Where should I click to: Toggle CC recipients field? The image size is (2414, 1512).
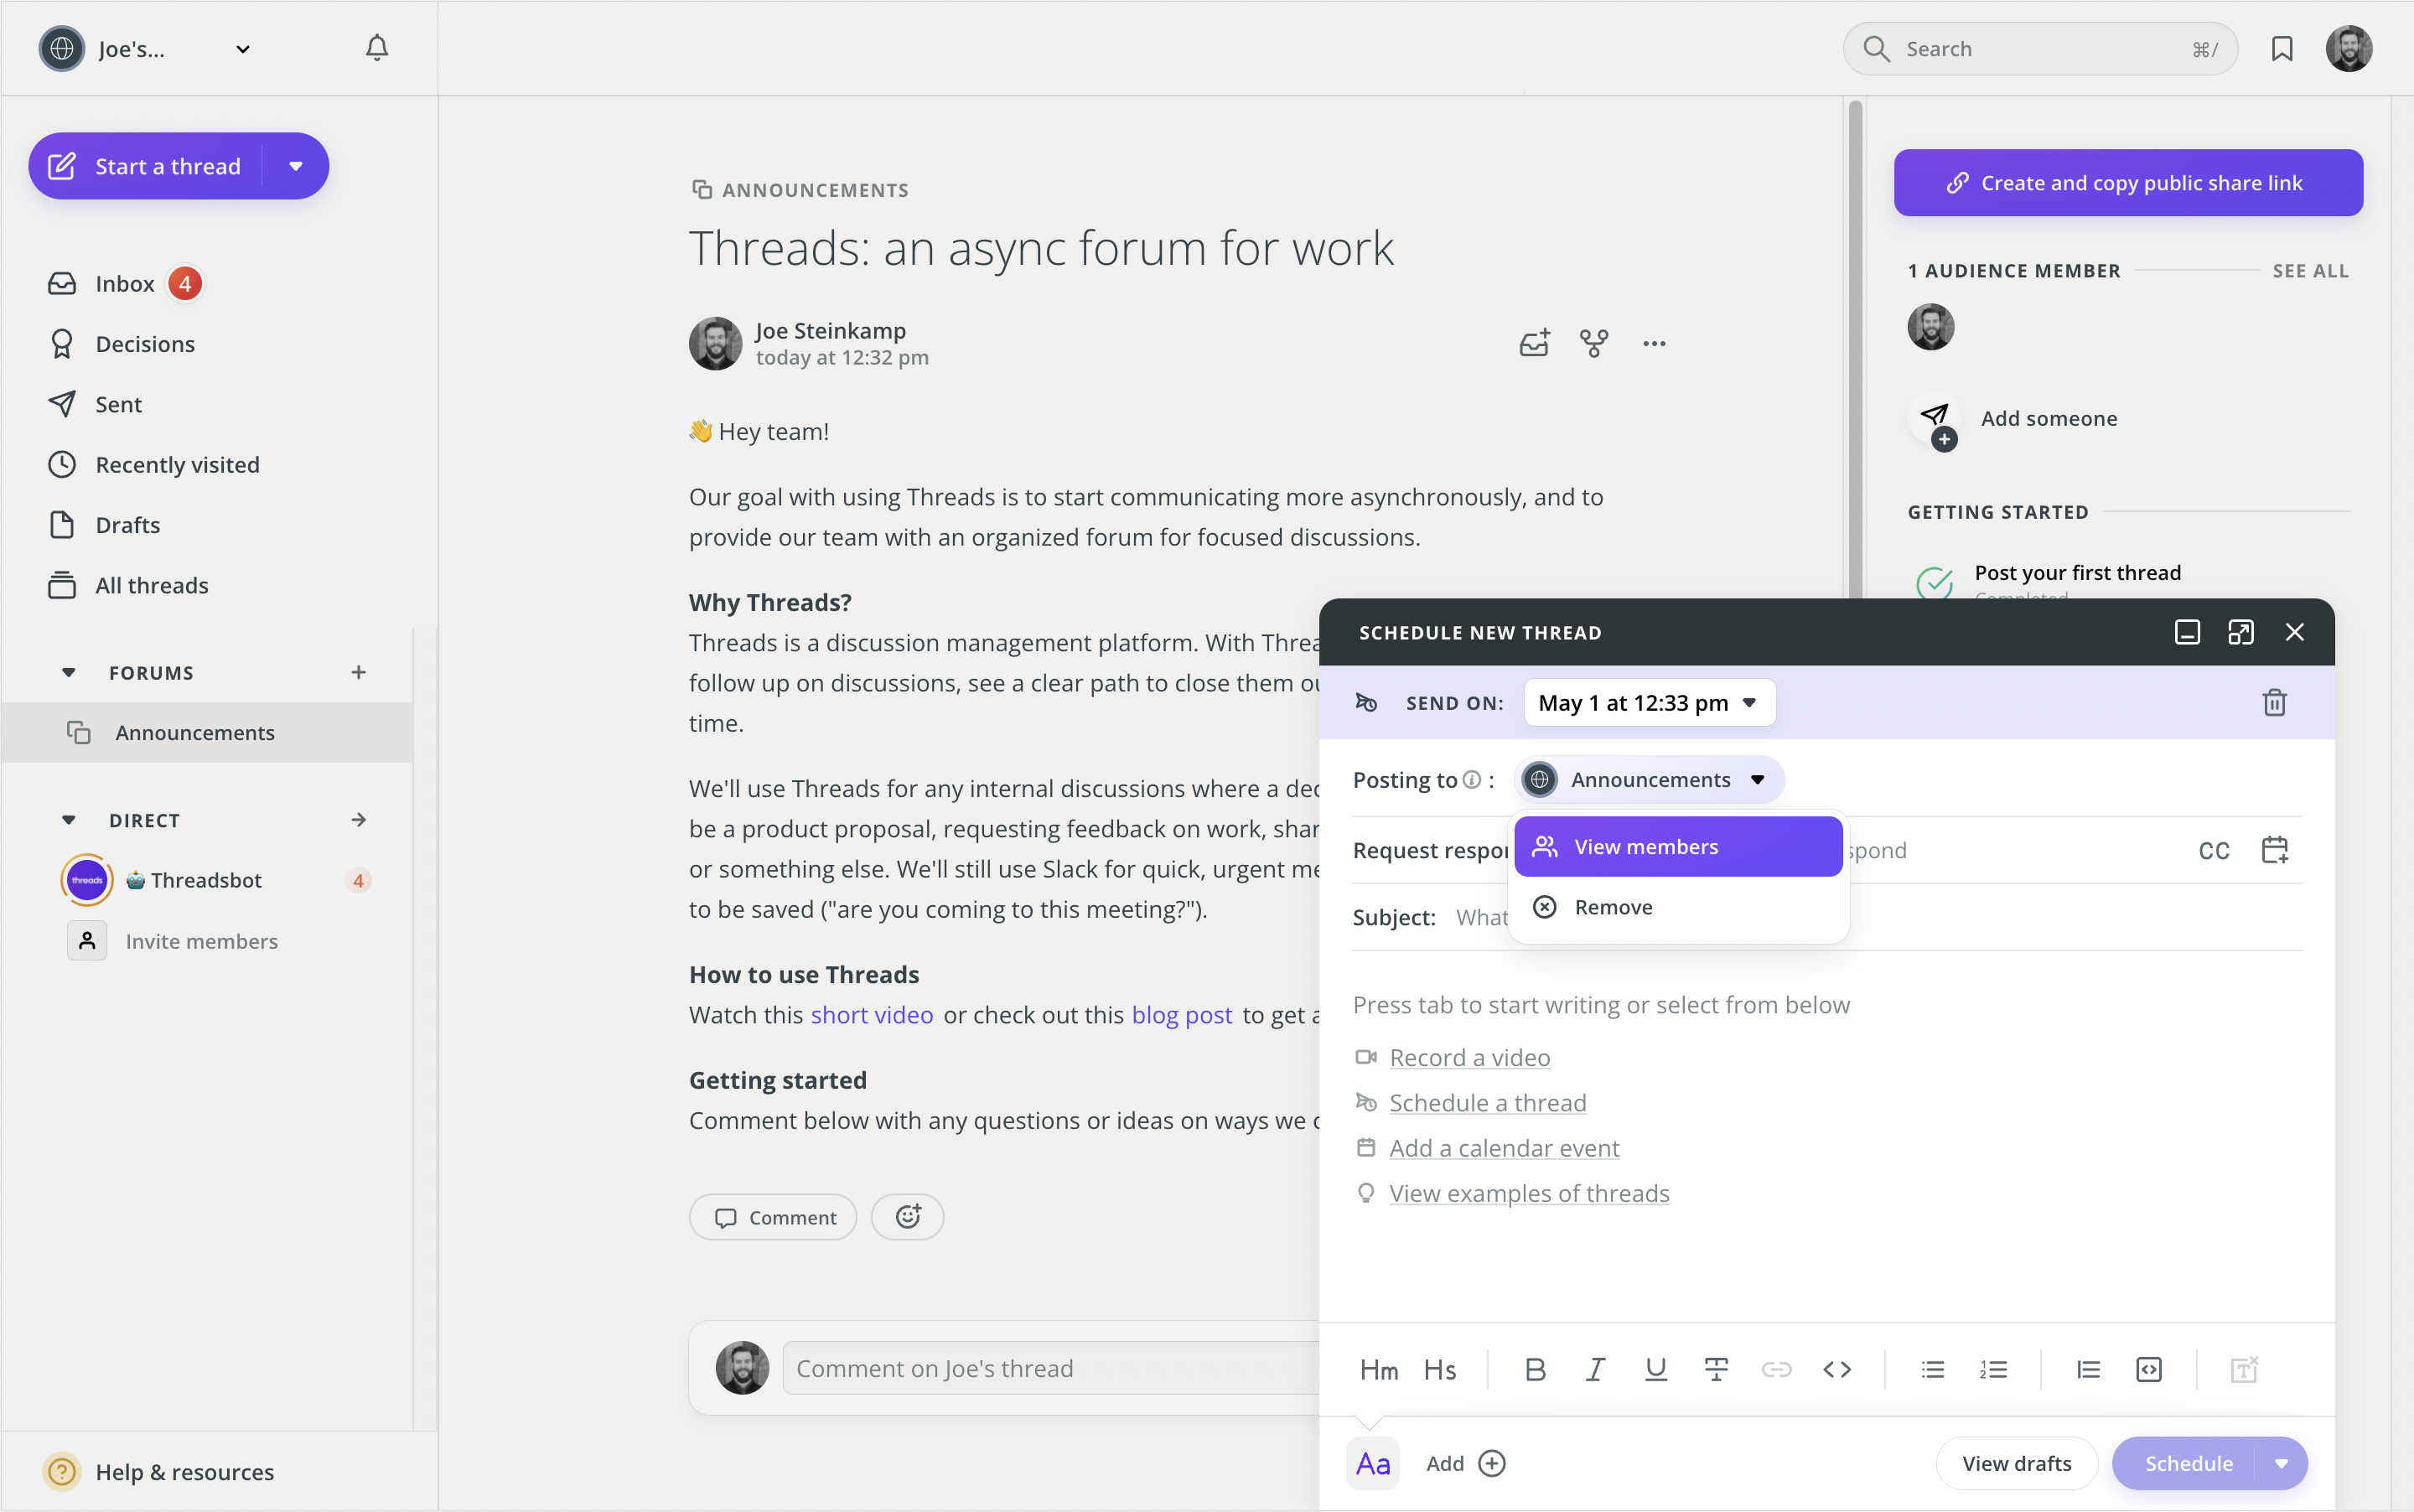(x=2213, y=850)
